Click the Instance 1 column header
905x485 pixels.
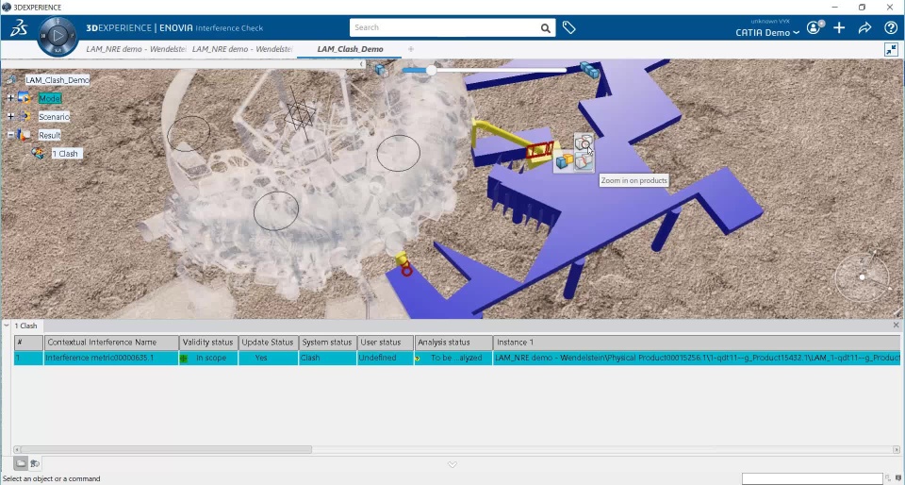[x=698, y=343]
